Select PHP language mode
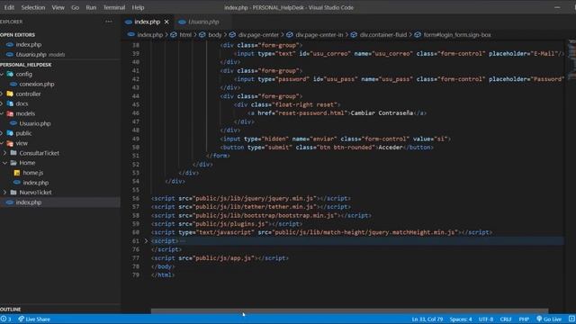 (x=524, y=319)
